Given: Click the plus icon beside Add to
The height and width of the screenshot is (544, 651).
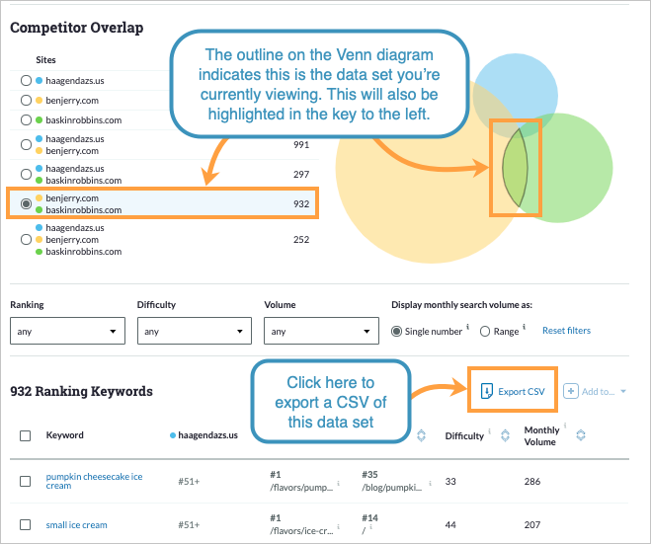Looking at the screenshot, I should pyautogui.click(x=571, y=391).
